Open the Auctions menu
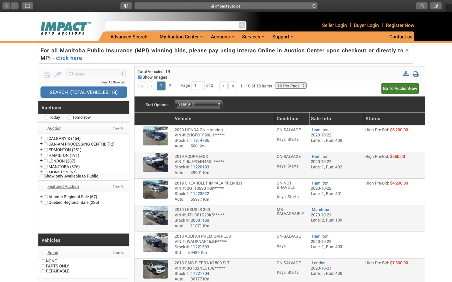Viewport: 452px width, 282px height. click(x=223, y=37)
